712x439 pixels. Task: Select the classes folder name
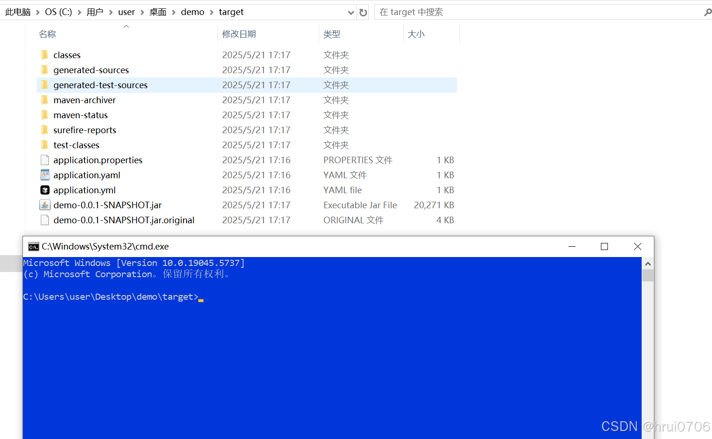coord(67,55)
